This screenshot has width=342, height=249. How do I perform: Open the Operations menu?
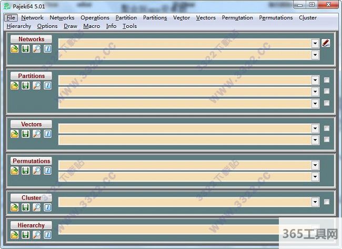pos(95,17)
